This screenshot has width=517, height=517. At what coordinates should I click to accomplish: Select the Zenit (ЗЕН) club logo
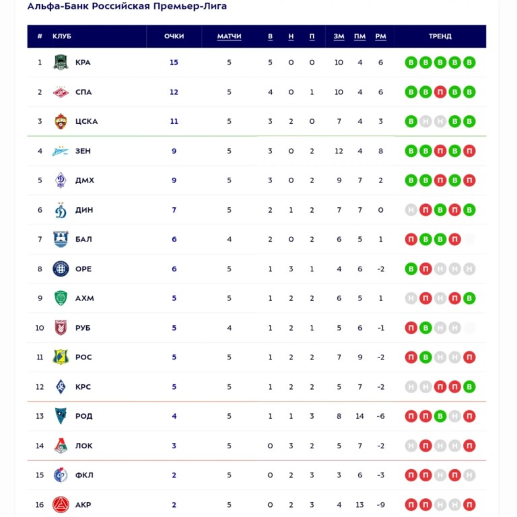[61, 151]
